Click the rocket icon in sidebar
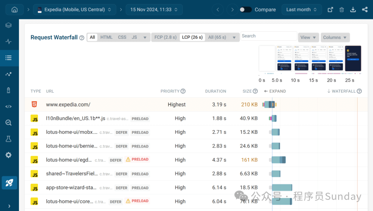Image resolution: width=373 pixels, height=211 pixels. click(10, 183)
